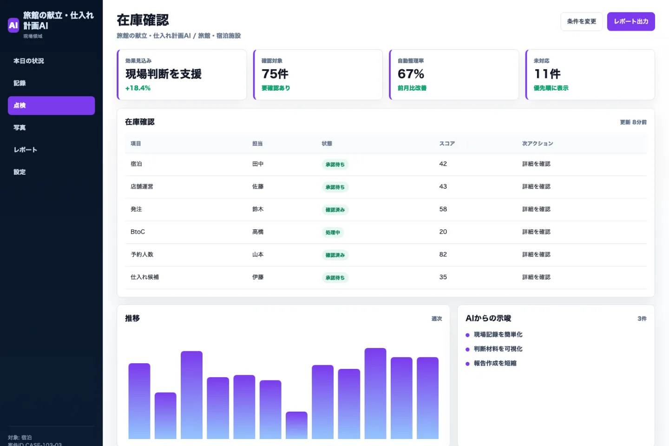Click the 項目 column header
Viewport: 669px width, 446px height.
[x=136, y=144]
